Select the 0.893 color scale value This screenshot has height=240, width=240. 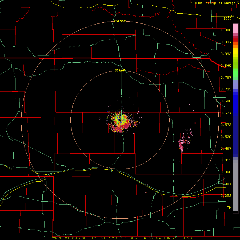click(226, 54)
